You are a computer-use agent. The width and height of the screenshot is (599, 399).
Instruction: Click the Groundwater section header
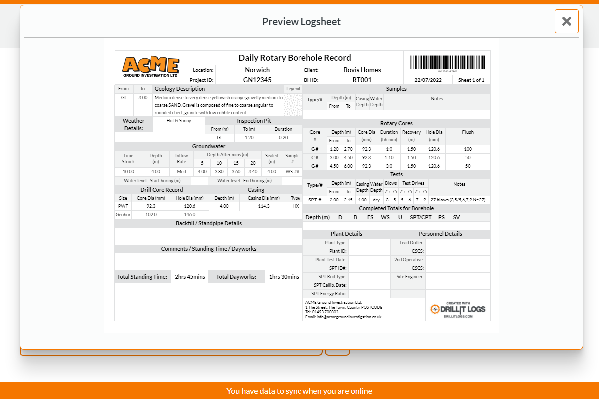[x=209, y=146]
